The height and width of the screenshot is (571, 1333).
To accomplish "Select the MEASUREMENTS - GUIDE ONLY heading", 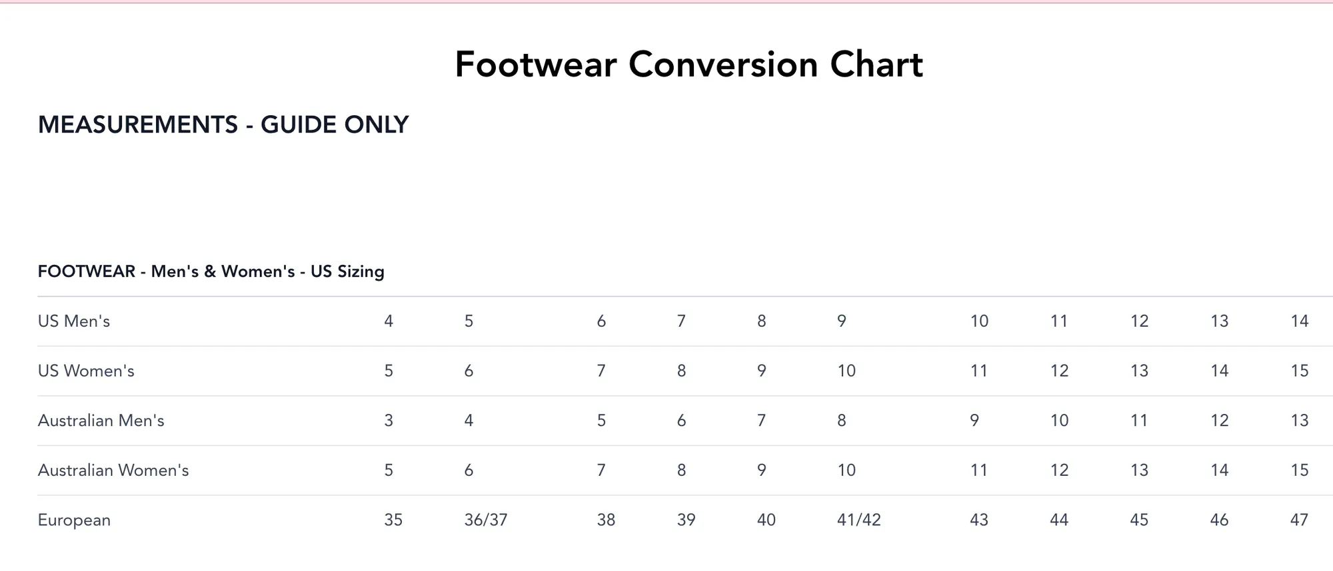I will point(223,125).
